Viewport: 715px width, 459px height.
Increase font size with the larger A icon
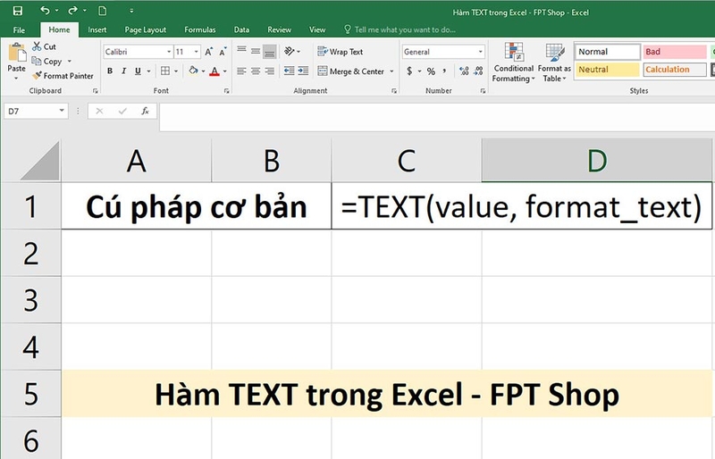click(209, 52)
